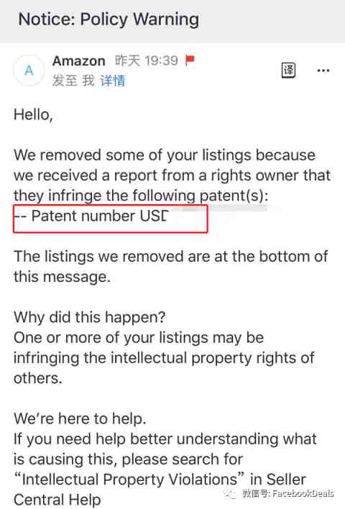The image size is (345, 509).
Task: Tap the We're here to help line
Action: click(x=80, y=418)
